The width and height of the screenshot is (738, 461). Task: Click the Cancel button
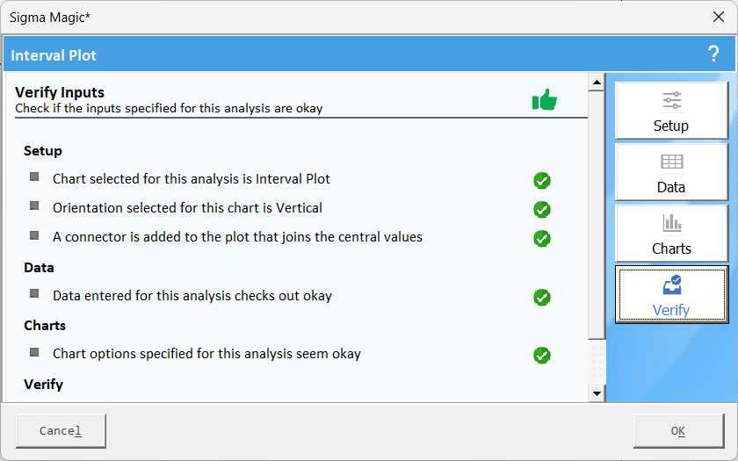tap(61, 431)
